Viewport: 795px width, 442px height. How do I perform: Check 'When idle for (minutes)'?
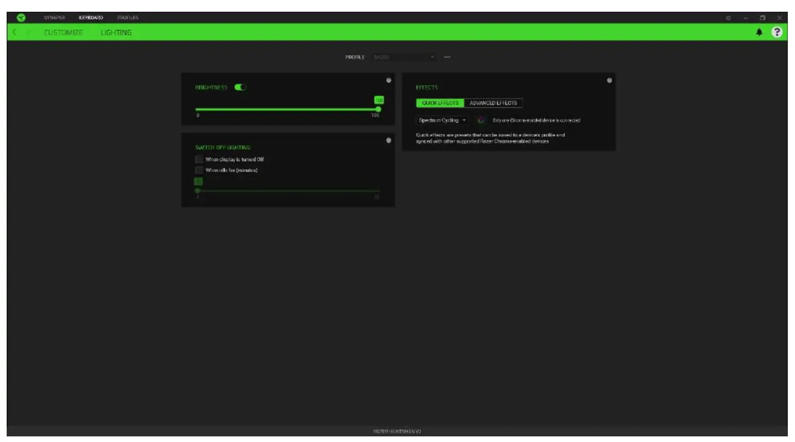[199, 170]
